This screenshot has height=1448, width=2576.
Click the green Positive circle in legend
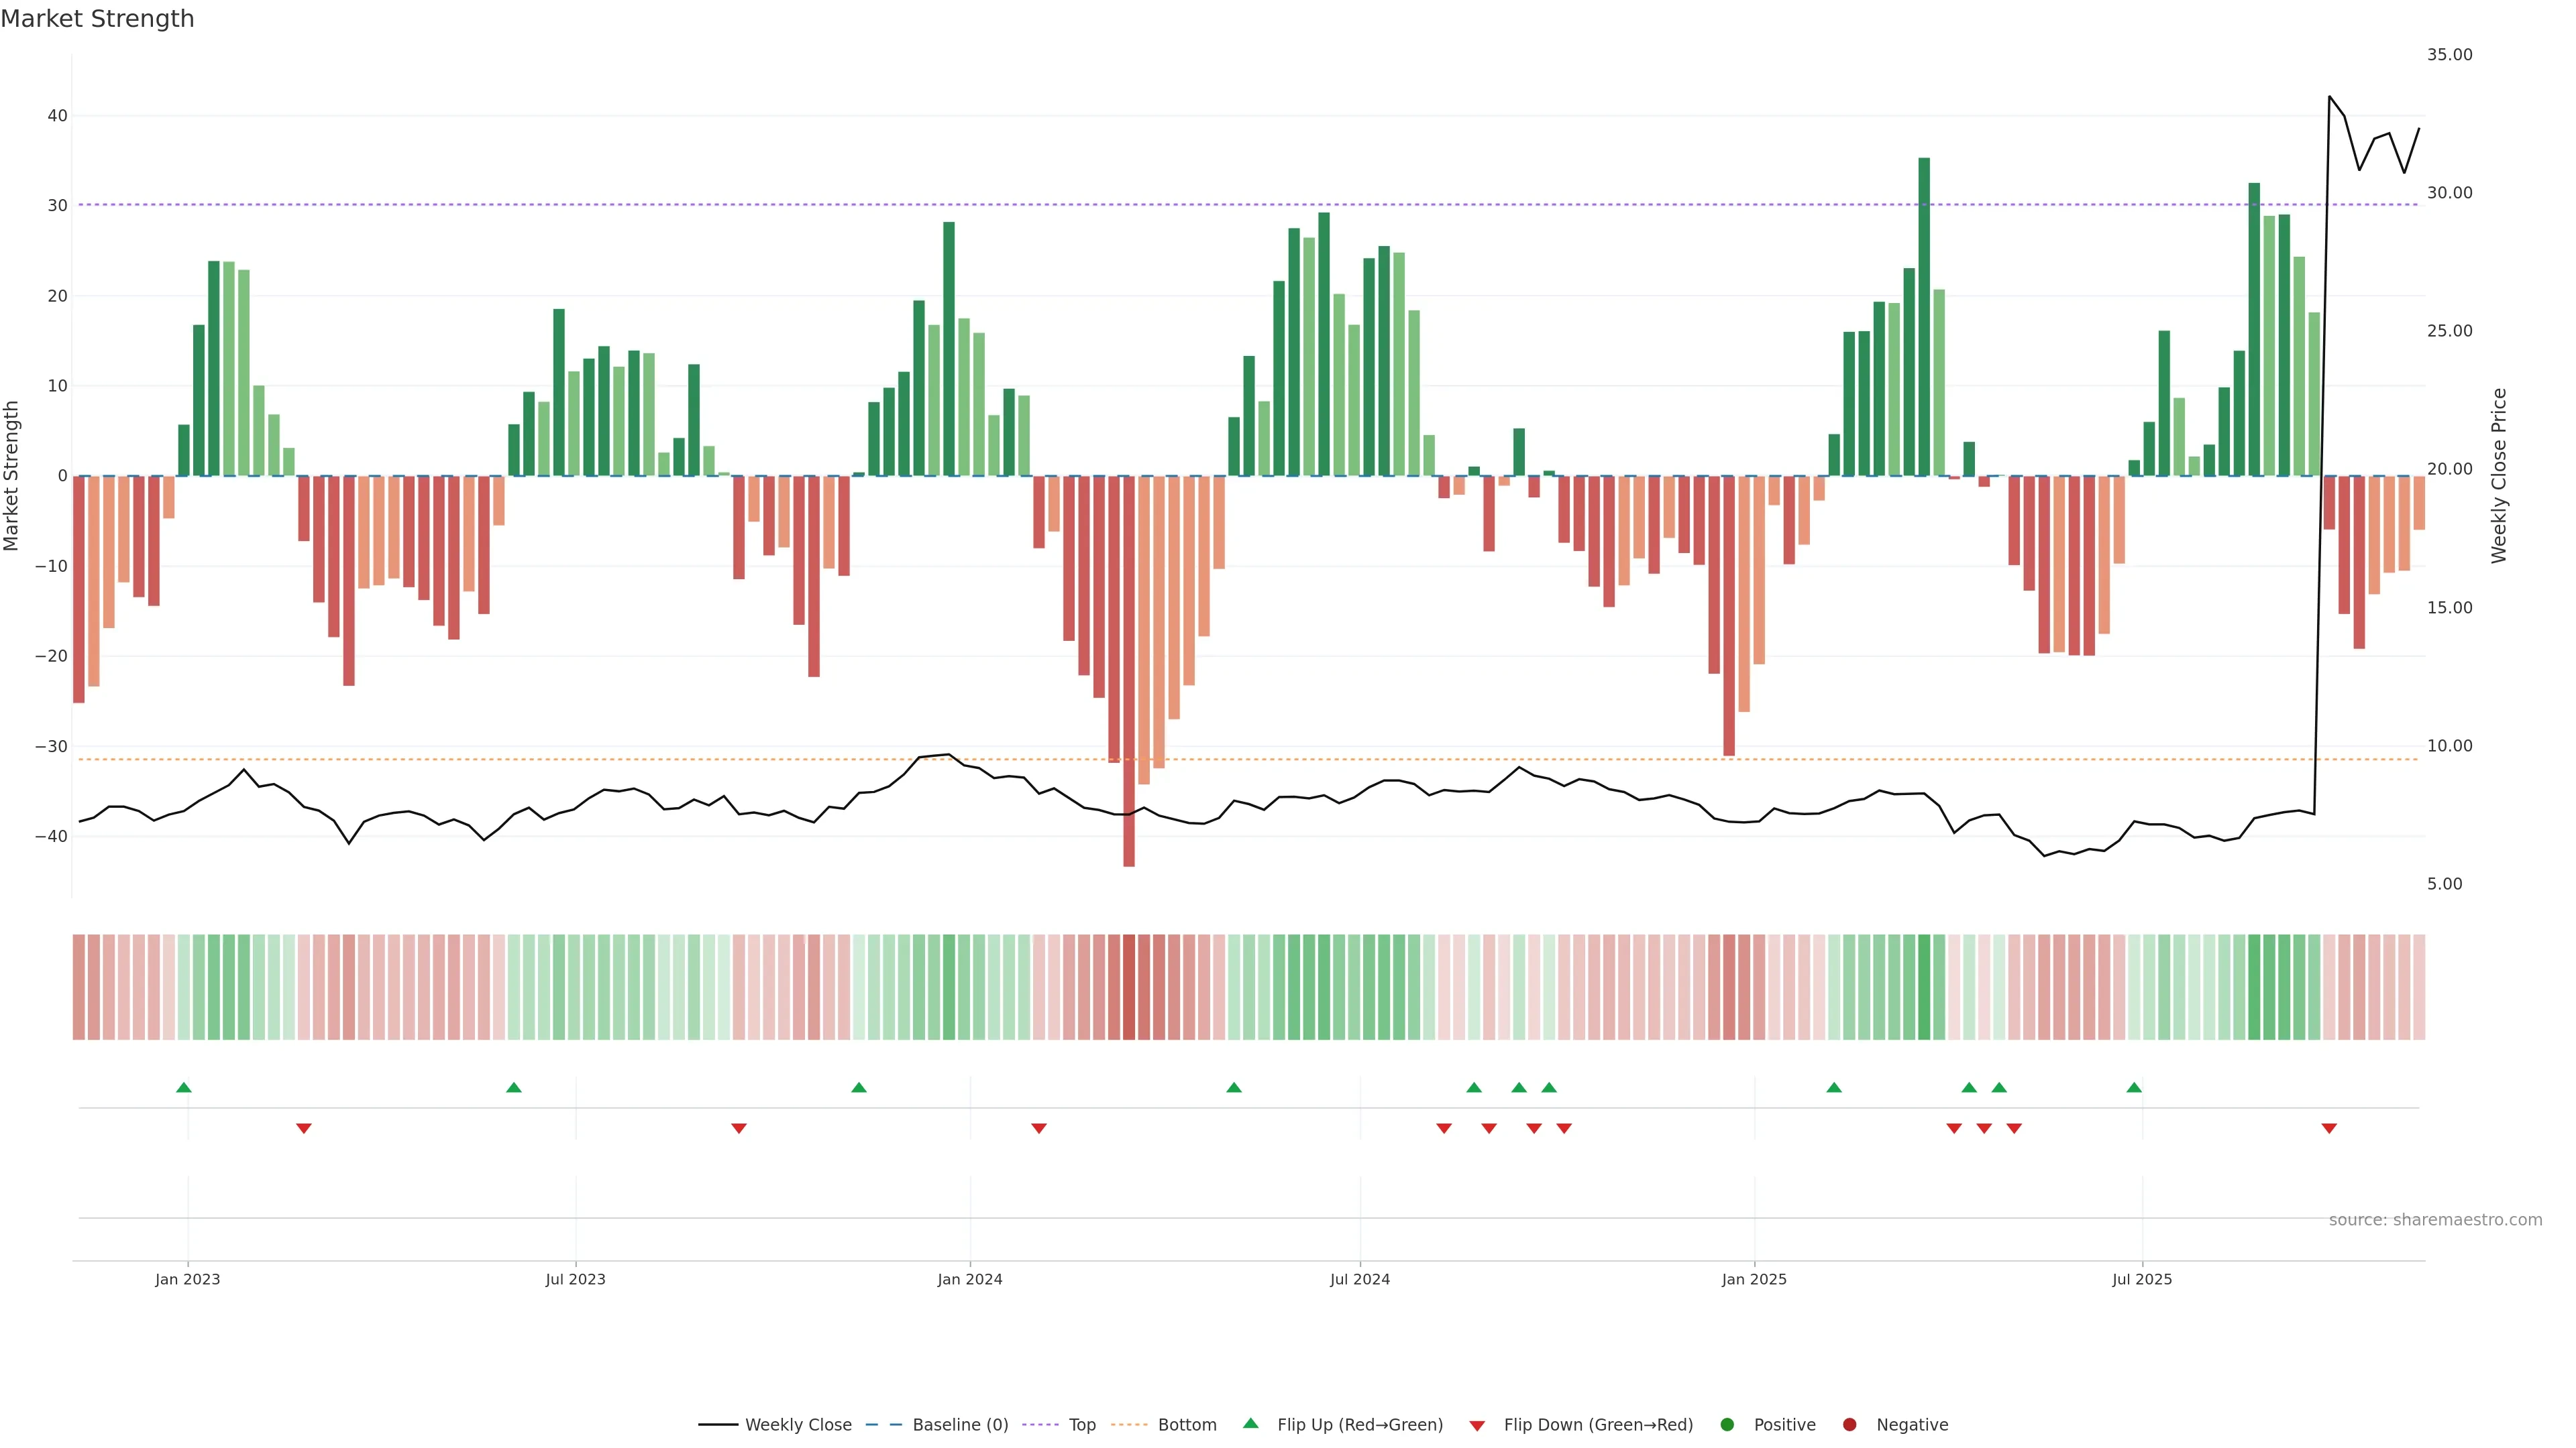1727,1424
